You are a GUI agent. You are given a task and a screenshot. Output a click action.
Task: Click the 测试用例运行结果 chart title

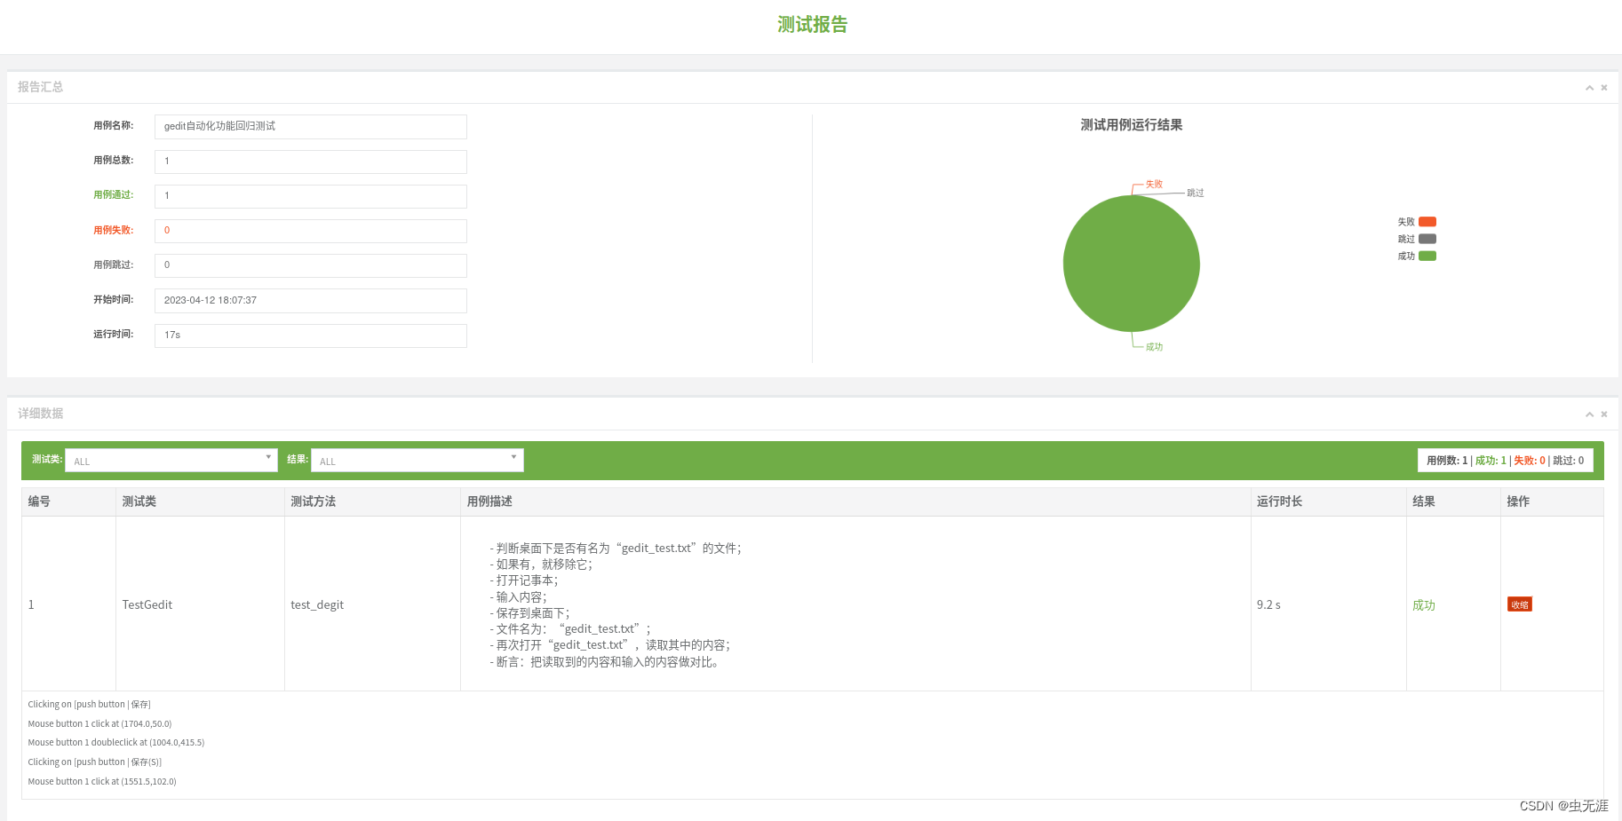[1131, 125]
